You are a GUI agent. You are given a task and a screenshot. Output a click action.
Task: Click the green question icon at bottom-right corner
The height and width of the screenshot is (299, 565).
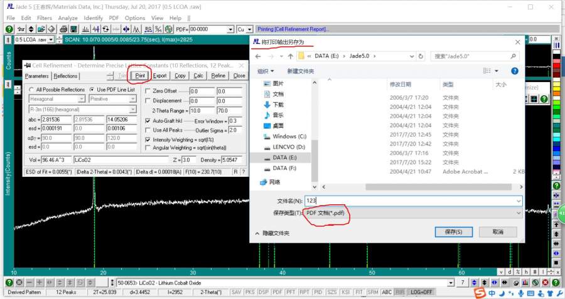click(555, 283)
